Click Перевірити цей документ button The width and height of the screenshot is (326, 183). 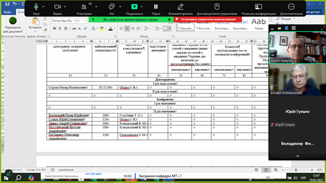tap(13, 25)
